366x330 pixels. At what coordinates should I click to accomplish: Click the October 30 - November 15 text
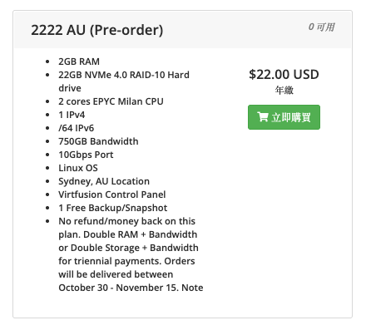119,288
